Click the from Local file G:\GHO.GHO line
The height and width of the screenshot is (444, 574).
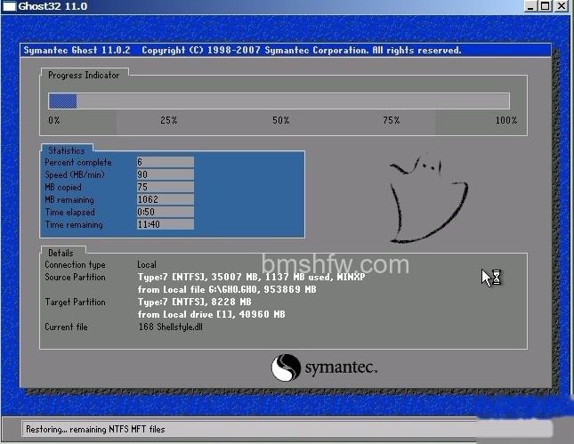pos(227,289)
